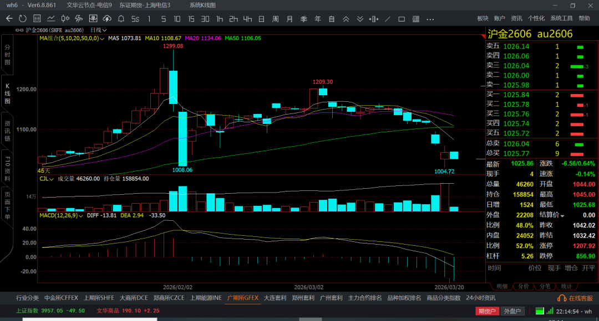The width and height of the screenshot is (599, 321).
Task: Open the 分时图 side tab
Action: point(7,55)
